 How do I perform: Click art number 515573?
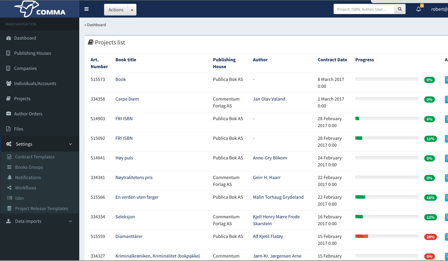[x=98, y=80]
